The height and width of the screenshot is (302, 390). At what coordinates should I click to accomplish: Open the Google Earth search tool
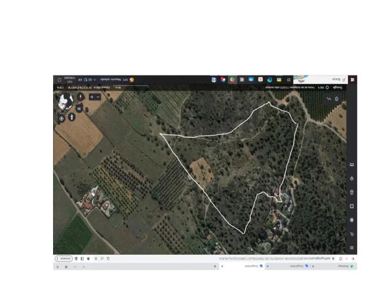(352, 234)
